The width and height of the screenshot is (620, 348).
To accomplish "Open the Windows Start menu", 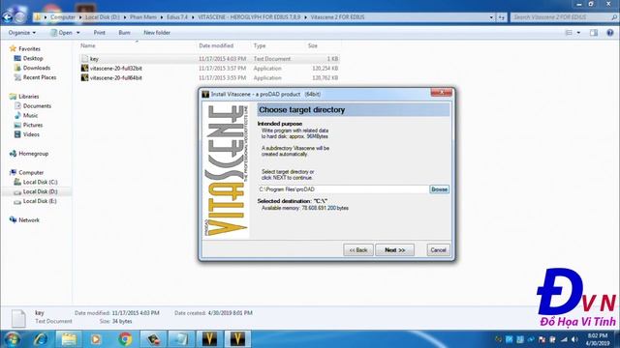I will coord(12,339).
